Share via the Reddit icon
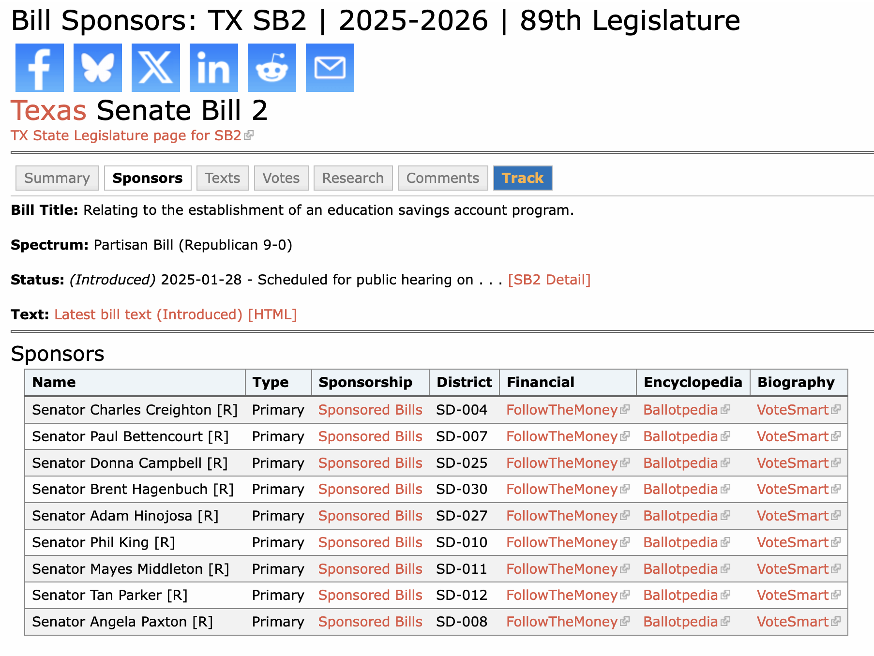 coord(272,68)
